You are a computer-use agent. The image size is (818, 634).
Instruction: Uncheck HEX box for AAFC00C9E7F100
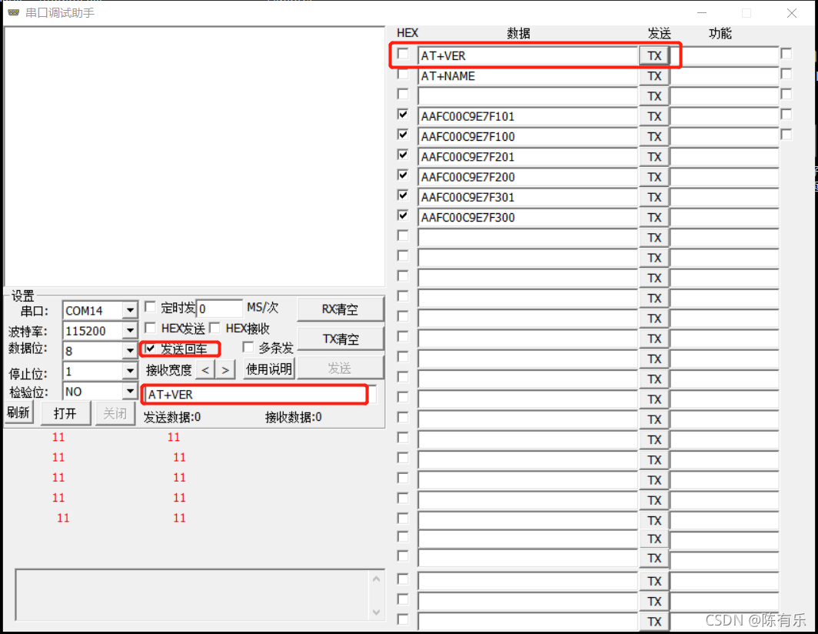click(x=403, y=135)
